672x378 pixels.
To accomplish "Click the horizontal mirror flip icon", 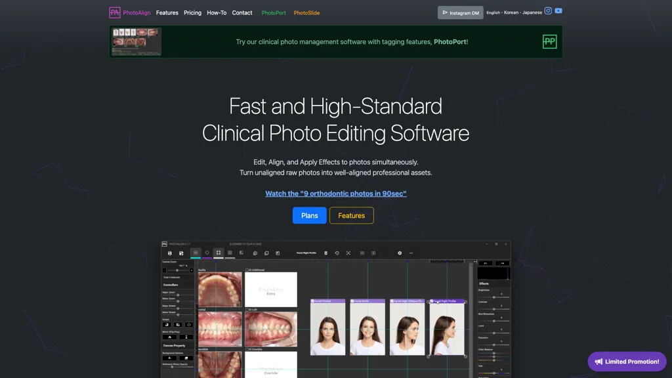I will (x=169, y=337).
